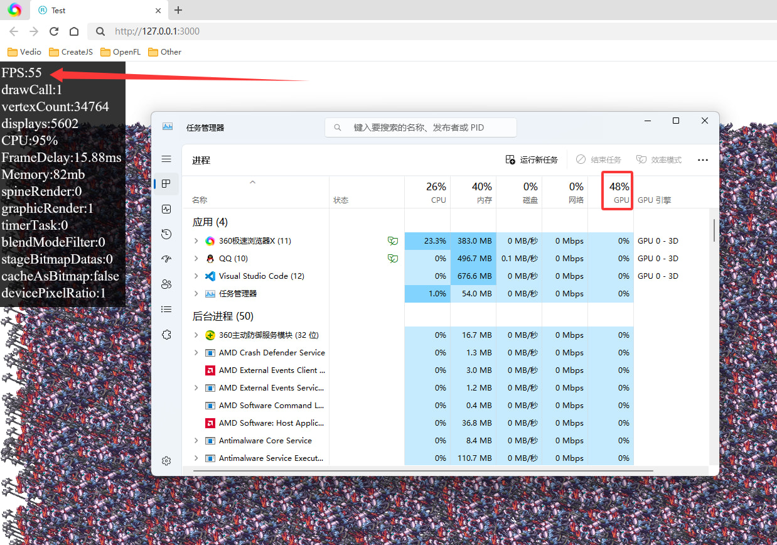Open Task Manager settings gear icon
The width and height of the screenshot is (777, 545).
166,461
